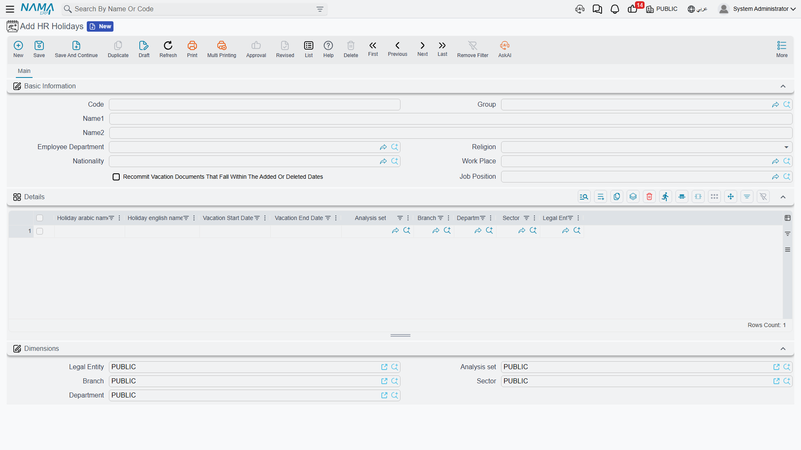Click the Name1 input field
Screen dimensions: 801x450
point(451,119)
